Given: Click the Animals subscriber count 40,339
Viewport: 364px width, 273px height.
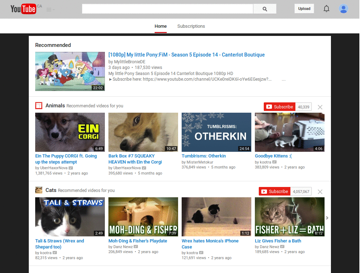Looking at the screenshot, I should [304, 107].
